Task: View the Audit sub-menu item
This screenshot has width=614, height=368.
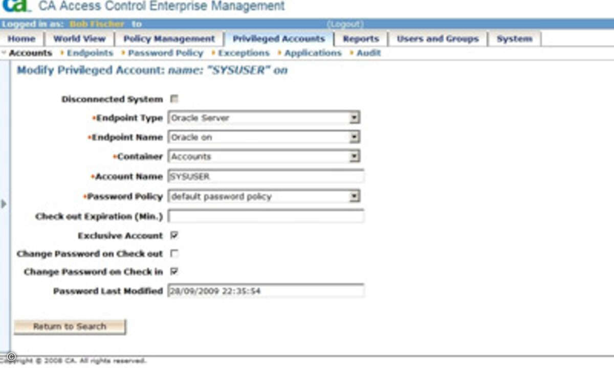Action: tap(368, 53)
